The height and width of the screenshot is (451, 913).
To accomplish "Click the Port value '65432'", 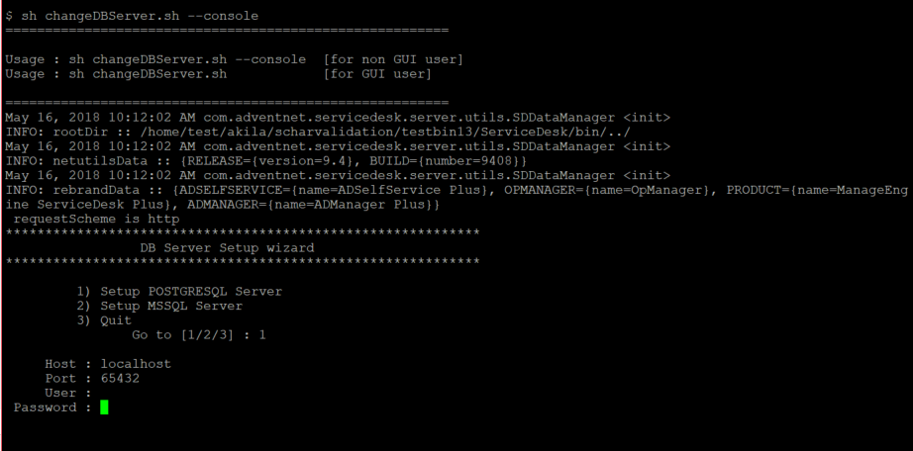I will [120, 378].
